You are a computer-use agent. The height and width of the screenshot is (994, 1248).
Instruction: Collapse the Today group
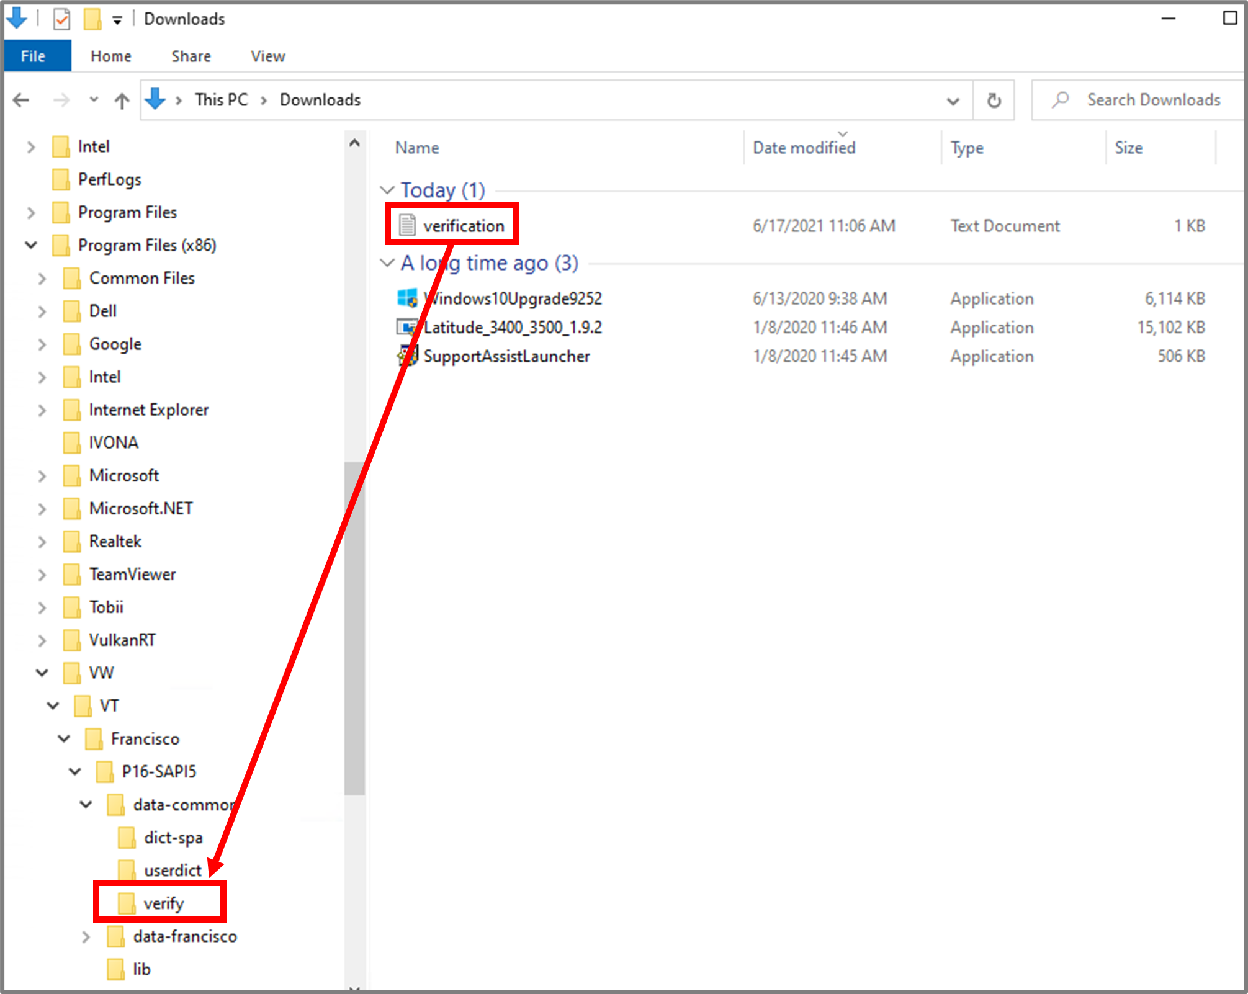387,190
